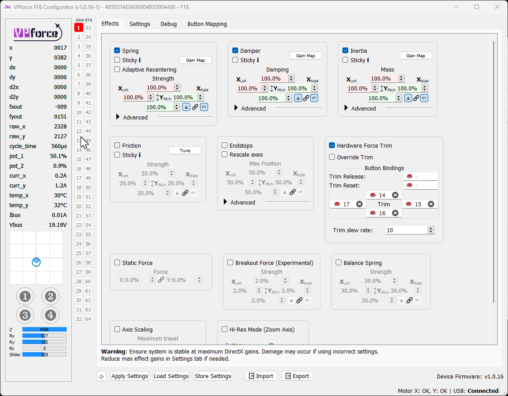Open the Debug tab
The width and height of the screenshot is (508, 396).
pyautogui.click(x=169, y=24)
